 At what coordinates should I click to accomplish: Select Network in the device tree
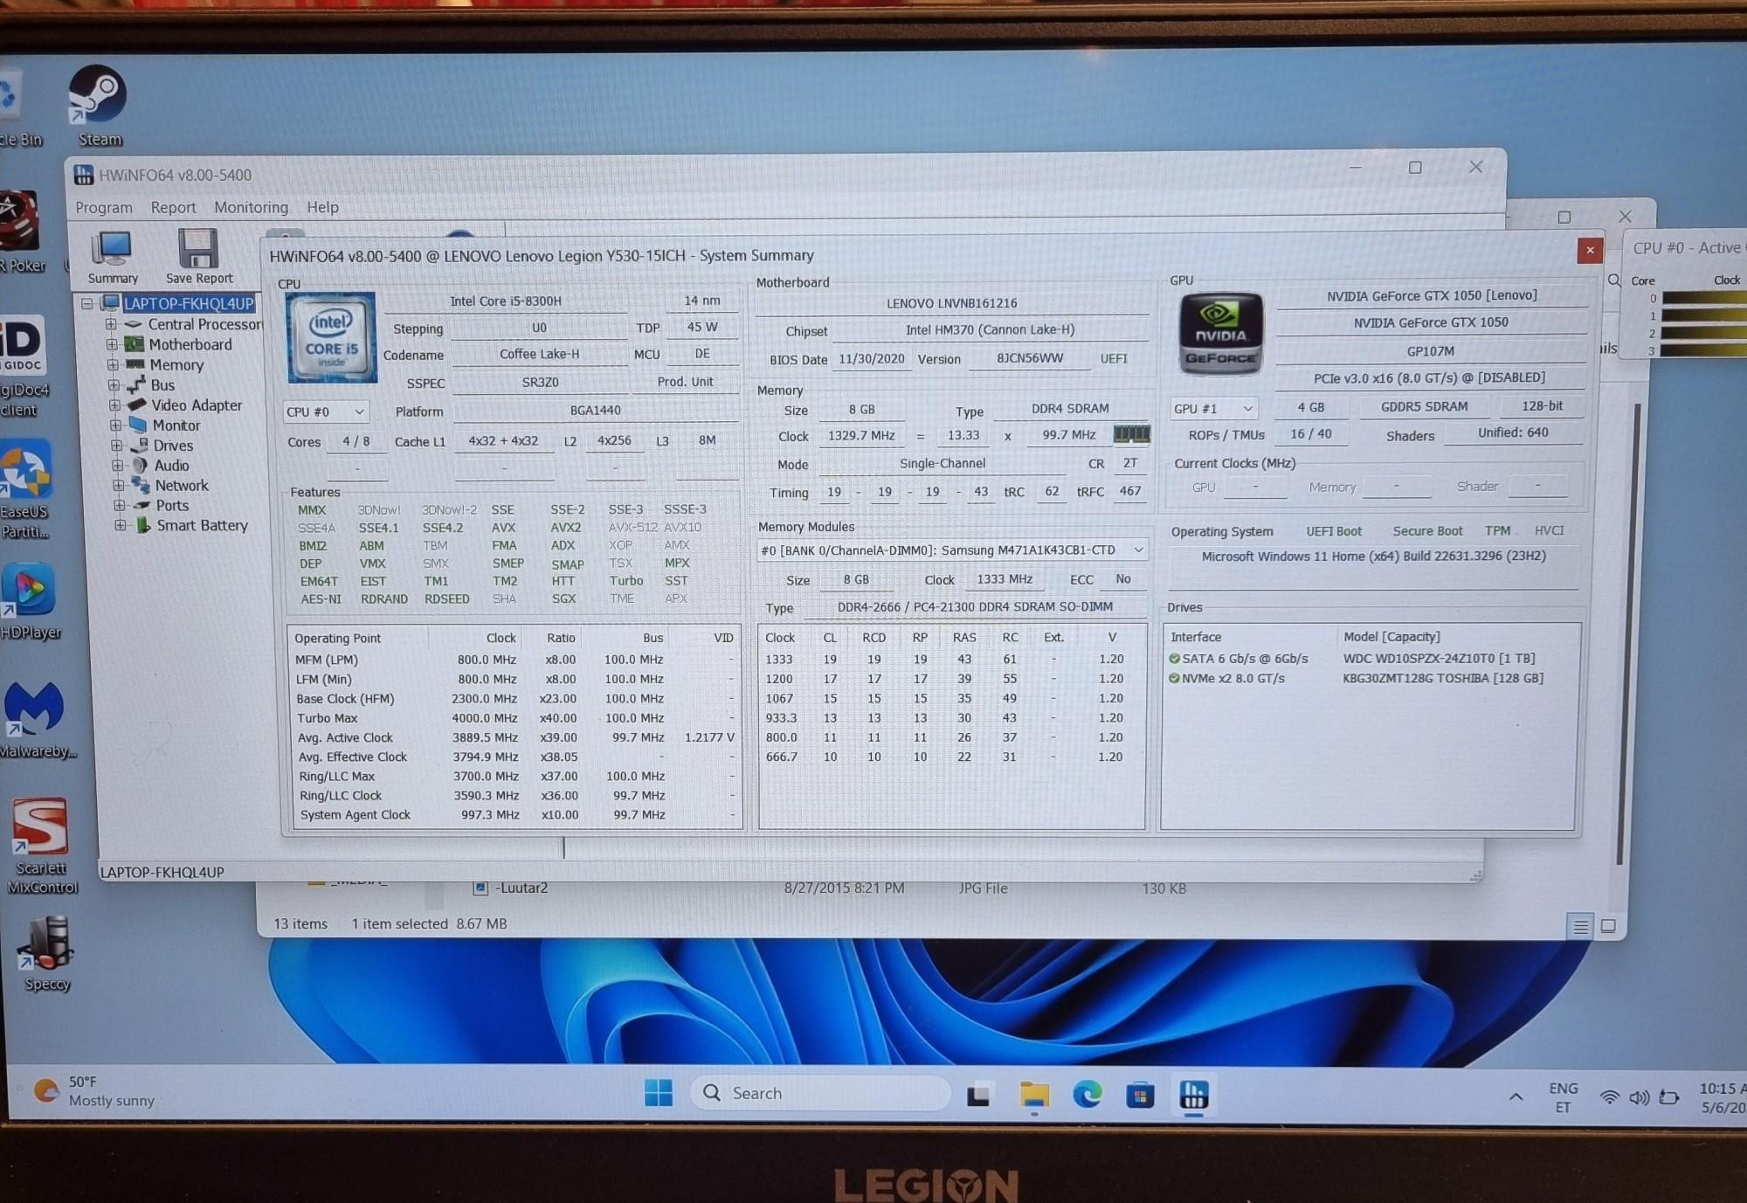coord(182,486)
